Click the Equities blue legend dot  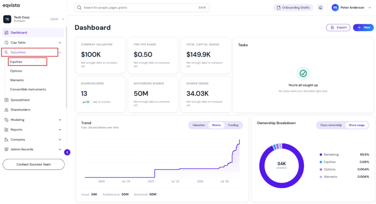click(321, 162)
